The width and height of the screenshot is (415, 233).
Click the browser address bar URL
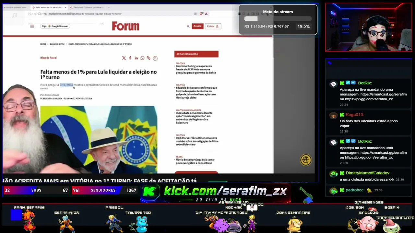tap(85, 14)
